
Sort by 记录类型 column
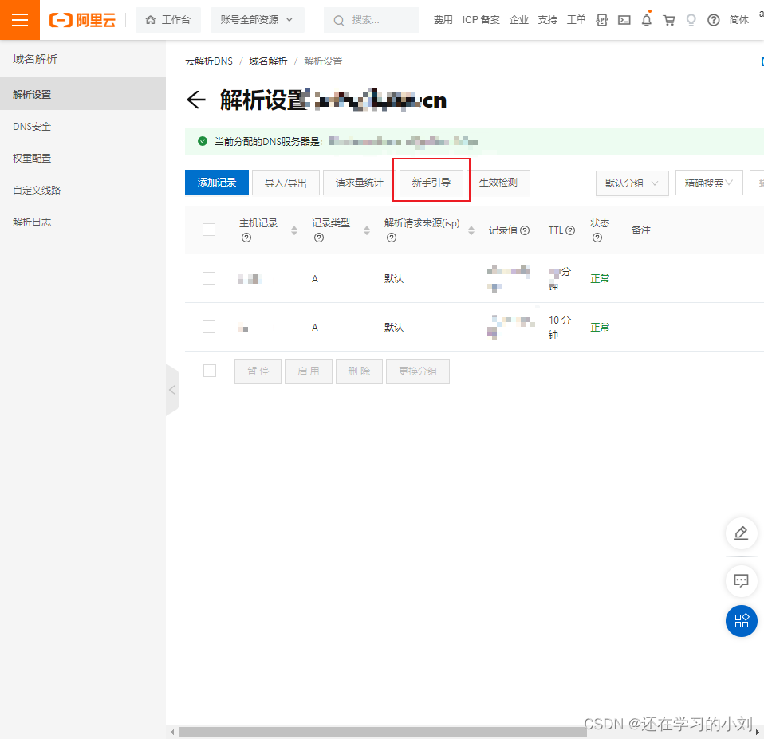tap(367, 230)
